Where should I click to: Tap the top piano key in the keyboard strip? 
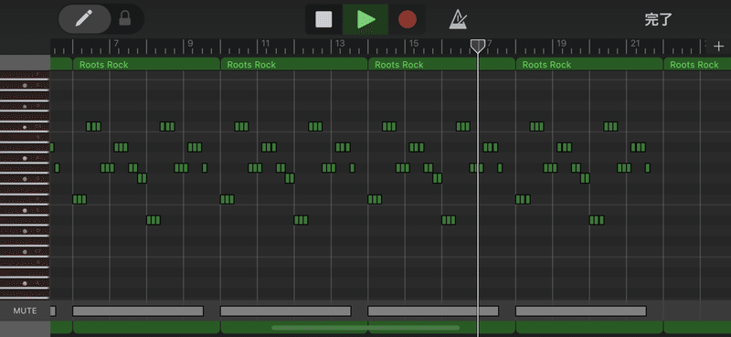pos(25,75)
